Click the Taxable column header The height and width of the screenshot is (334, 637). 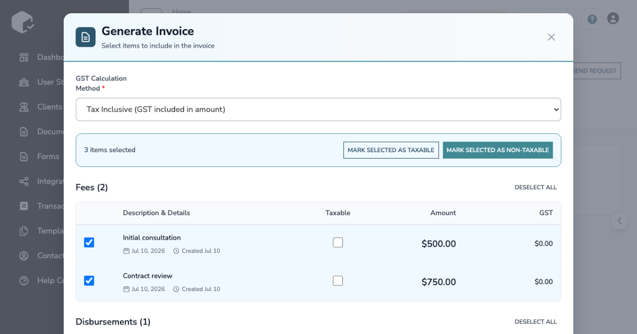click(x=338, y=213)
